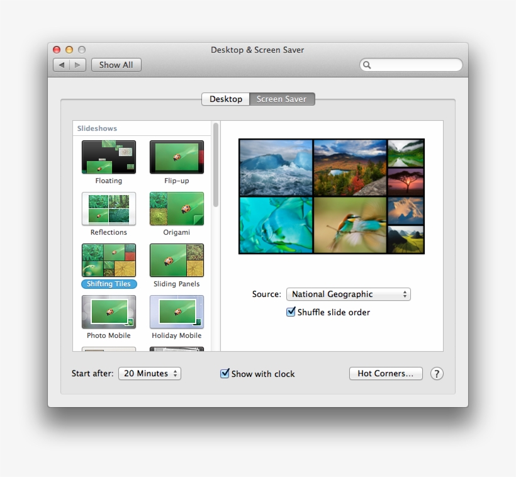Select the Origami screensaver

(x=176, y=208)
